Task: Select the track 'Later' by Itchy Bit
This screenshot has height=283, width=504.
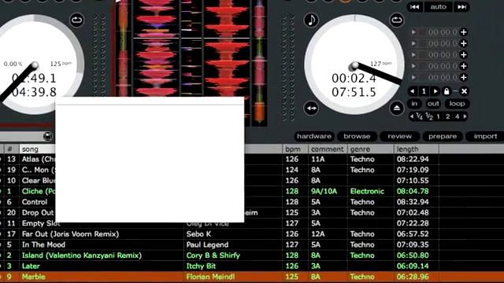Action: 31,266
